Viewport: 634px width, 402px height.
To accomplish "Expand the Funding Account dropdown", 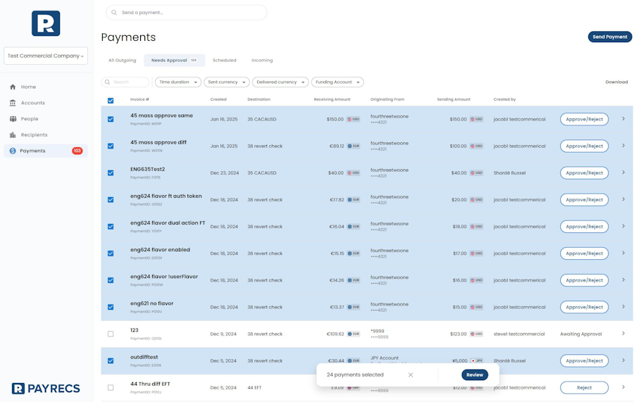I will (337, 82).
